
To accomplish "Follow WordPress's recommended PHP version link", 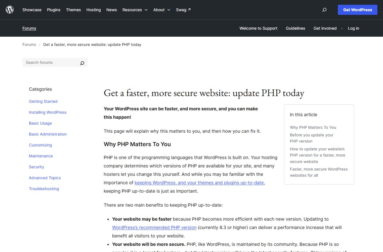I will point(154,227).
